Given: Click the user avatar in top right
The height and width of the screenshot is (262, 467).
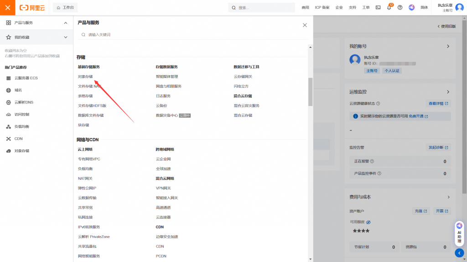Looking at the screenshot, I should 459,8.
